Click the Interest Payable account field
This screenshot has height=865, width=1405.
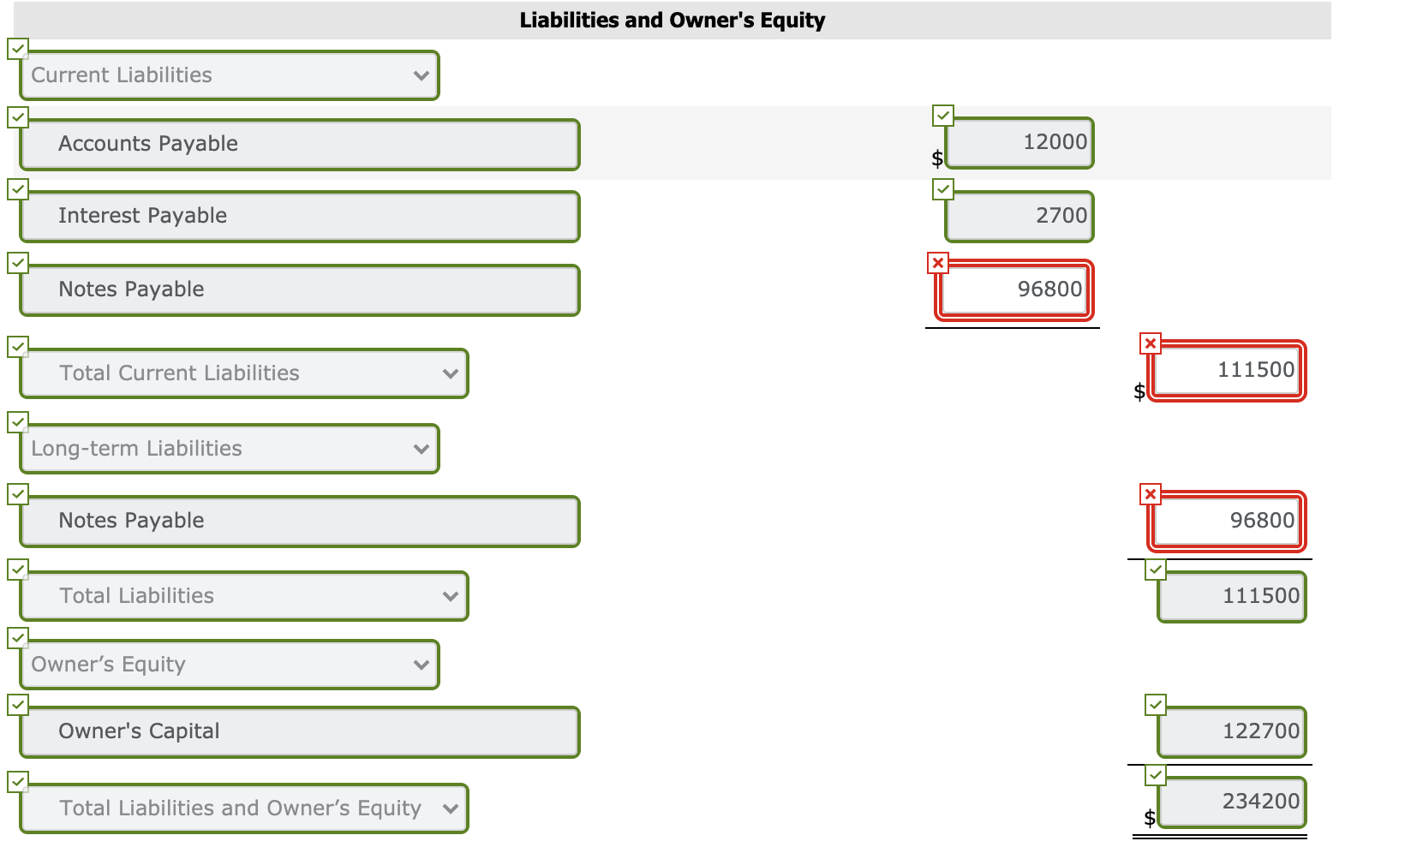(300, 216)
